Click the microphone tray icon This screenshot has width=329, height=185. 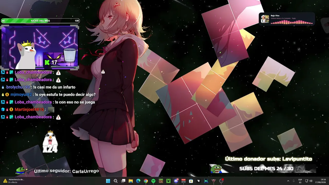tap(294, 181)
